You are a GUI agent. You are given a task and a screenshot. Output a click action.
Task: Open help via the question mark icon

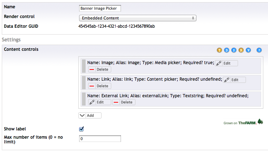click(259, 50)
